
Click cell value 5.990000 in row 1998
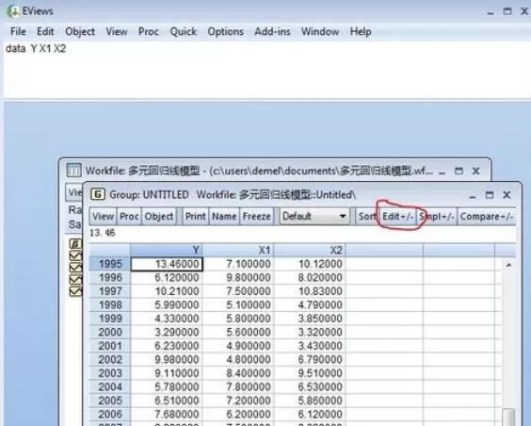click(x=167, y=304)
